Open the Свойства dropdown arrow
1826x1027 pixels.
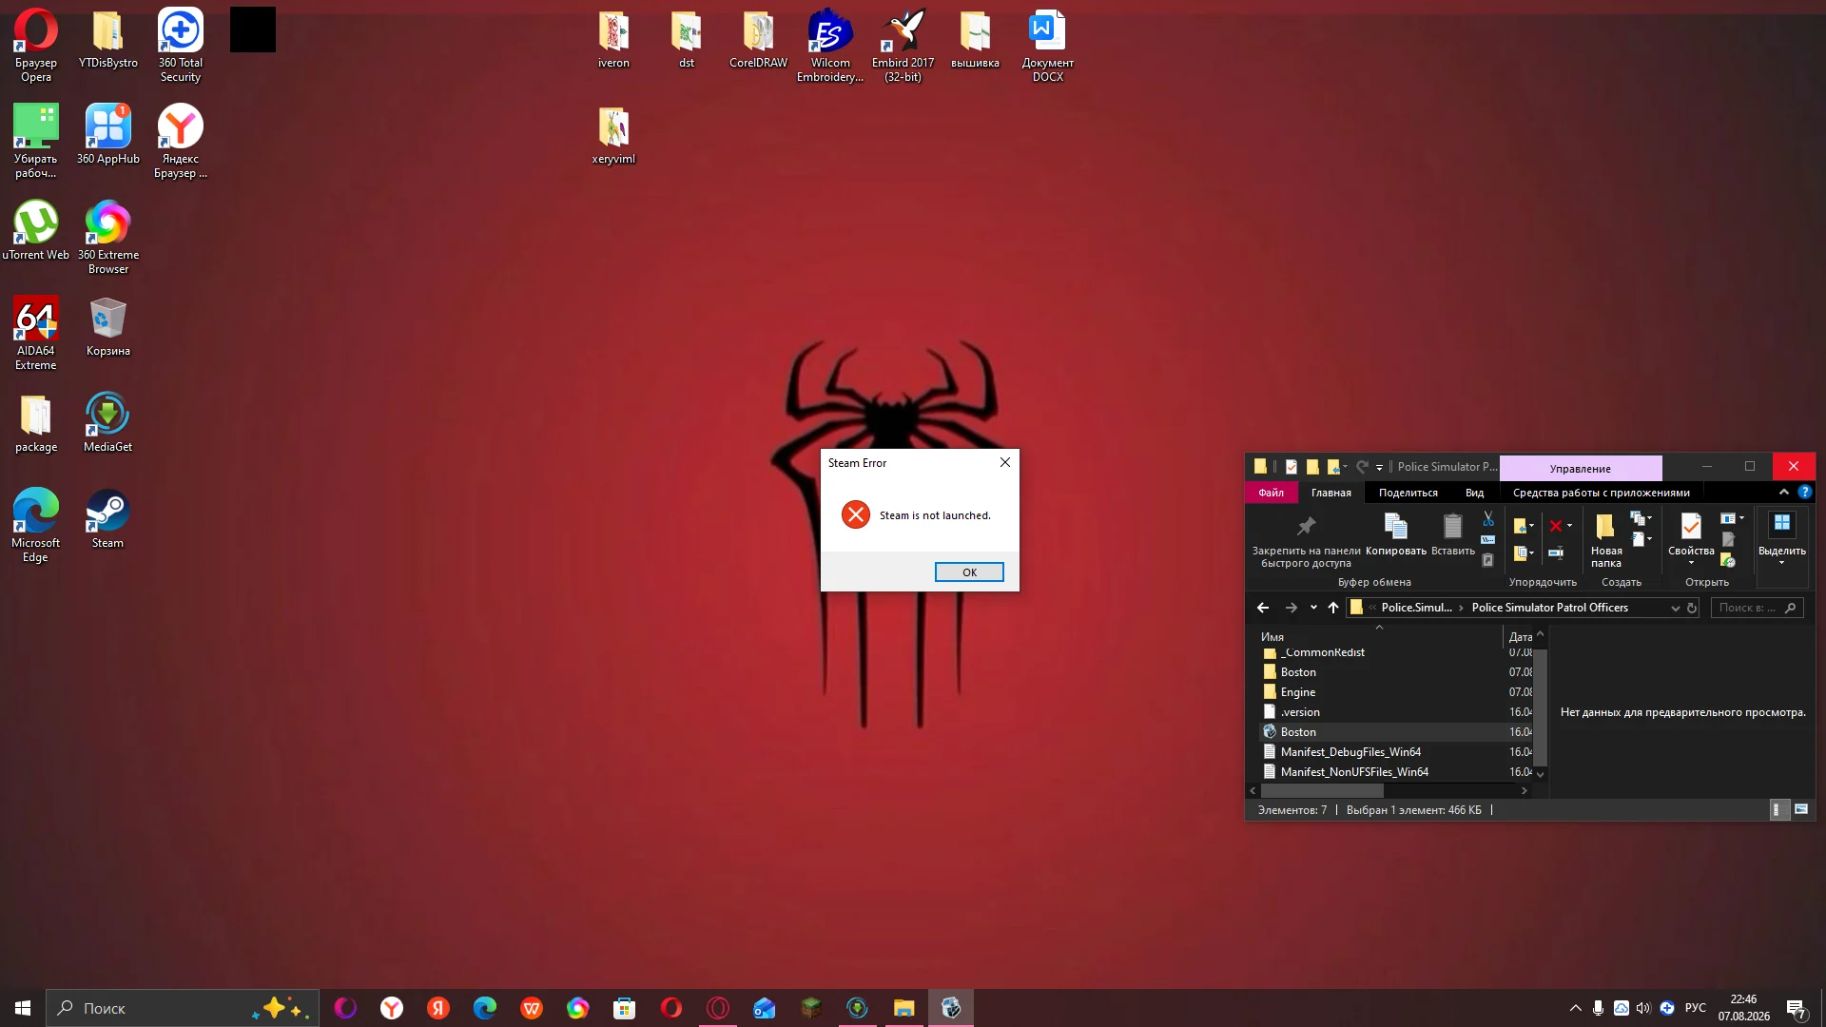click(x=1691, y=563)
